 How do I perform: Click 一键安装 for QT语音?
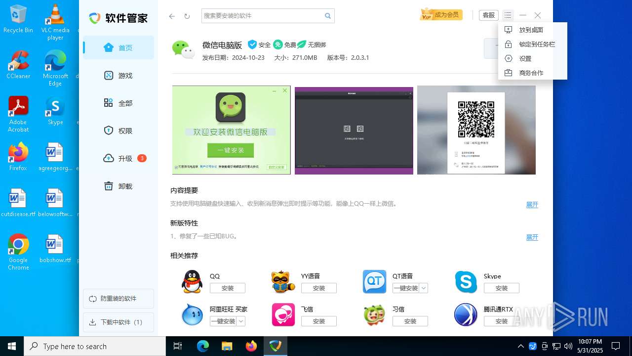406,288
